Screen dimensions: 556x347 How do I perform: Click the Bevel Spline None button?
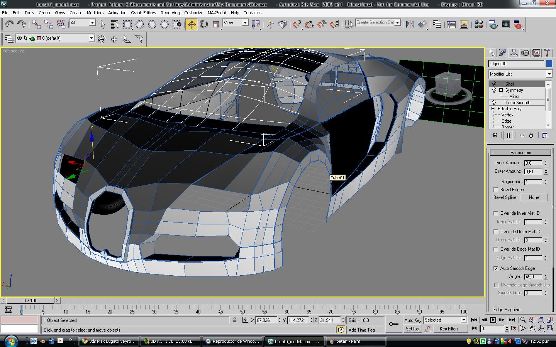click(x=534, y=197)
